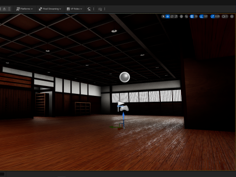Toggle rotation snapping angle icon
The image size is (236, 177).
(202, 16)
